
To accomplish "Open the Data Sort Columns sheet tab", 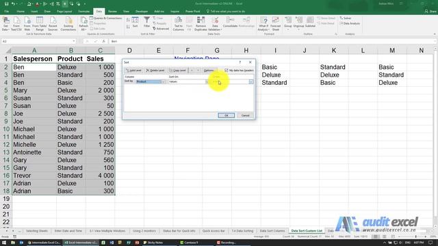I will click(x=272, y=231).
